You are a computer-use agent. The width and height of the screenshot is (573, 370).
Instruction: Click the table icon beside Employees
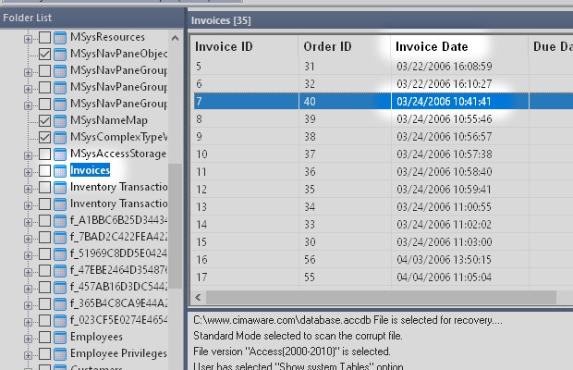pos(61,337)
